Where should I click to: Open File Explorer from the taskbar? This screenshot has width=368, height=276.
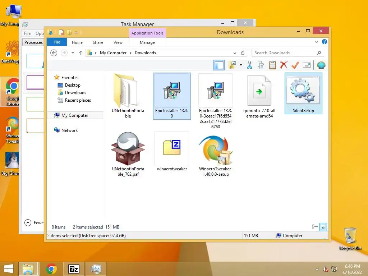(28, 269)
